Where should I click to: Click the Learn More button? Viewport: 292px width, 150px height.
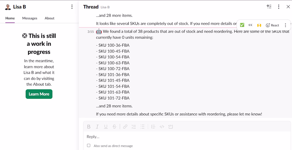click(x=39, y=94)
